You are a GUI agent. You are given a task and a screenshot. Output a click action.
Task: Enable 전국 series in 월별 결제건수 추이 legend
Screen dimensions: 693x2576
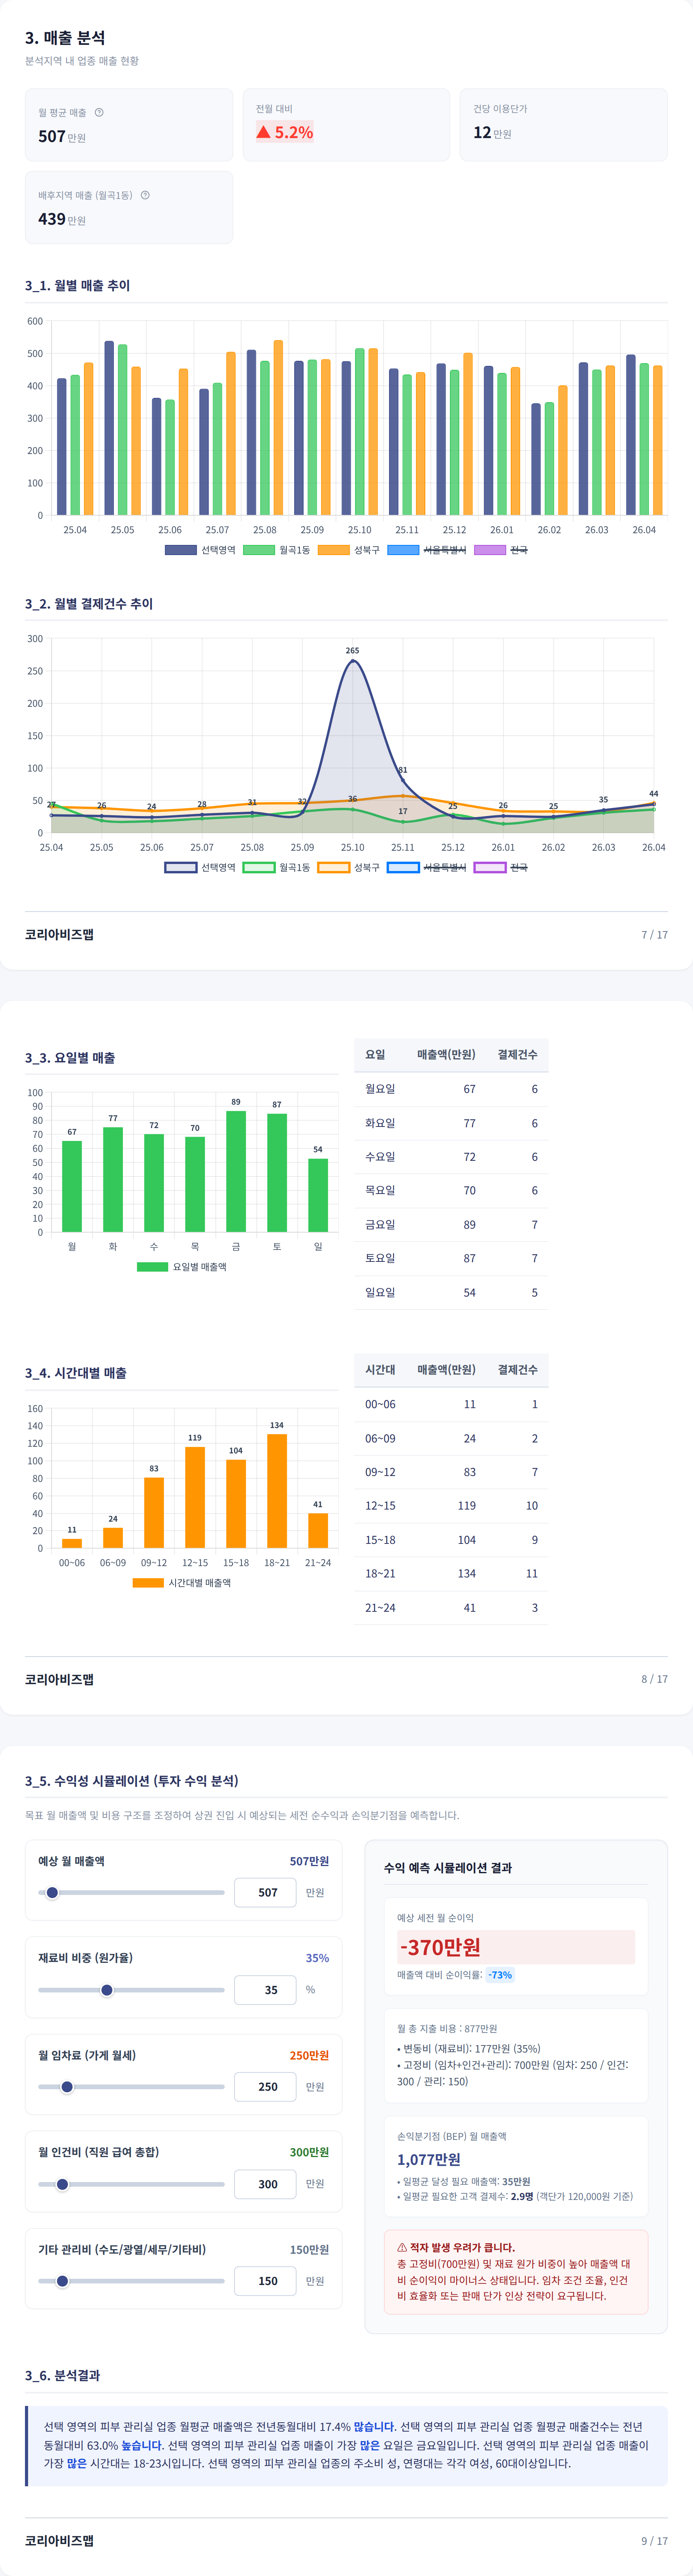pos(501,867)
